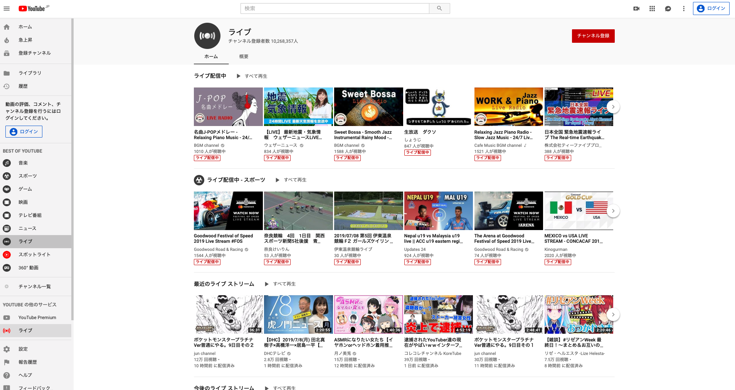Click the TV shows (テレビ番組) icon

(x=7, y=215)
